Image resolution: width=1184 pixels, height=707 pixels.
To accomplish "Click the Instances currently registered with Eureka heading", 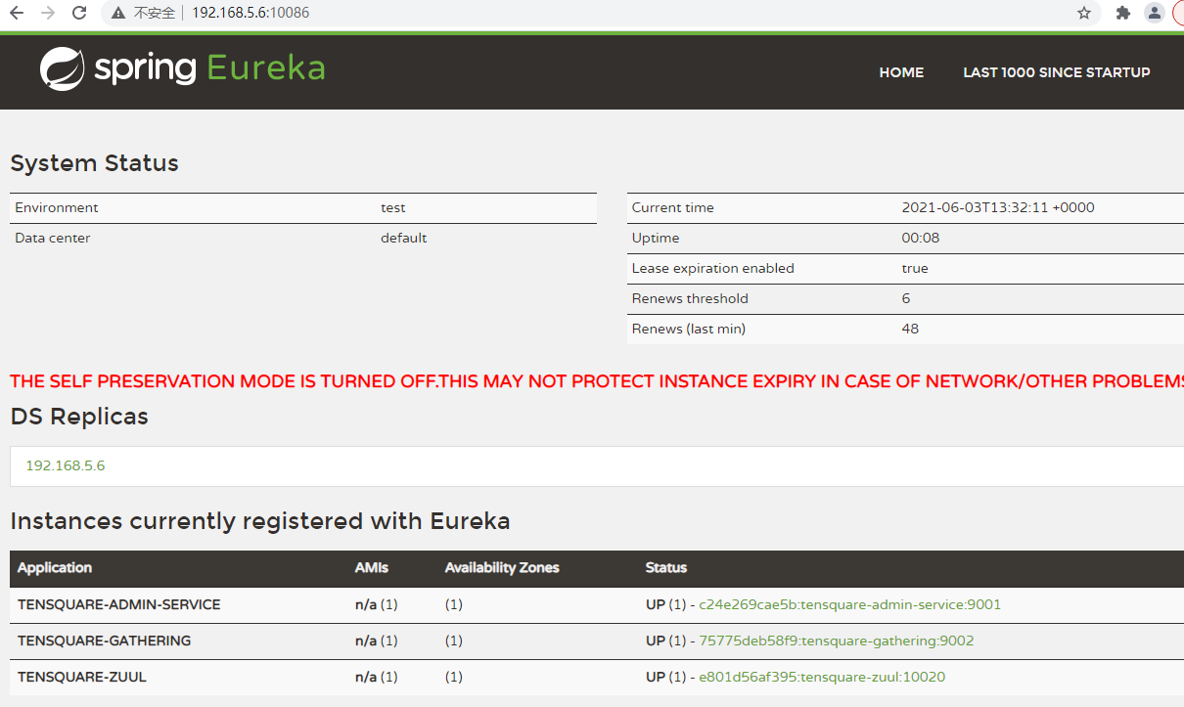I will [x=260, y=521].
